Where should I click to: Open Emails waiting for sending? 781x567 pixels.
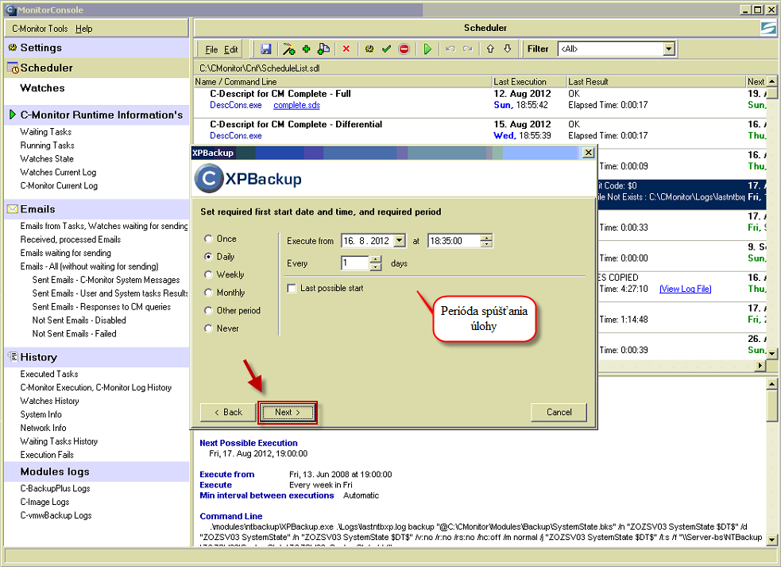pyautogui.click(x=66, y=253)
